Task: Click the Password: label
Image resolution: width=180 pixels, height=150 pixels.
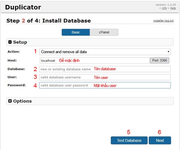Action: pos(16,85)
